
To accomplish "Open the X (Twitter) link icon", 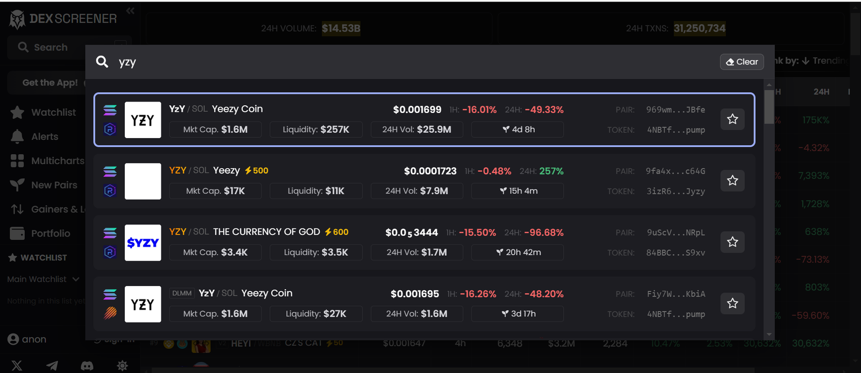I will [x=17, y=365].
